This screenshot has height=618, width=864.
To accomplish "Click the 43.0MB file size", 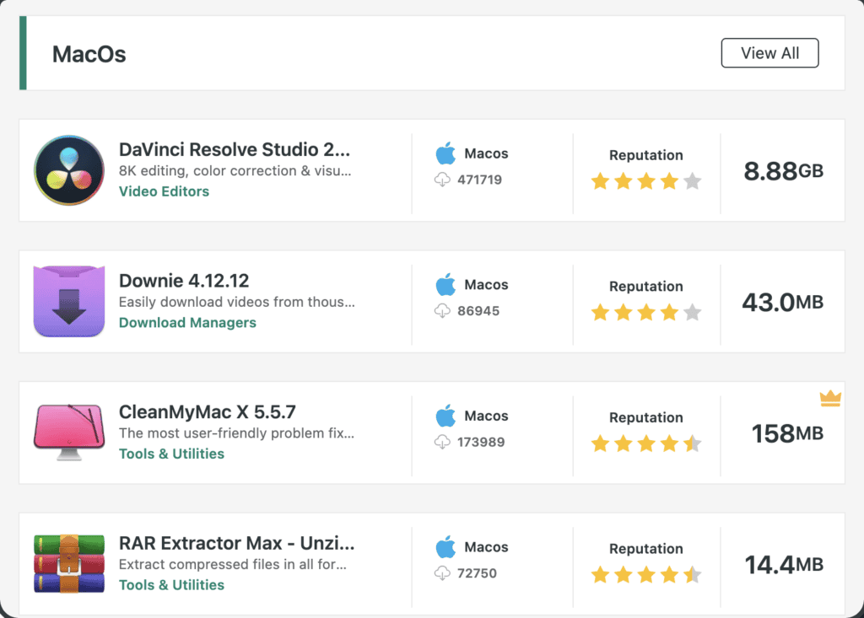I will coord(782,302).
